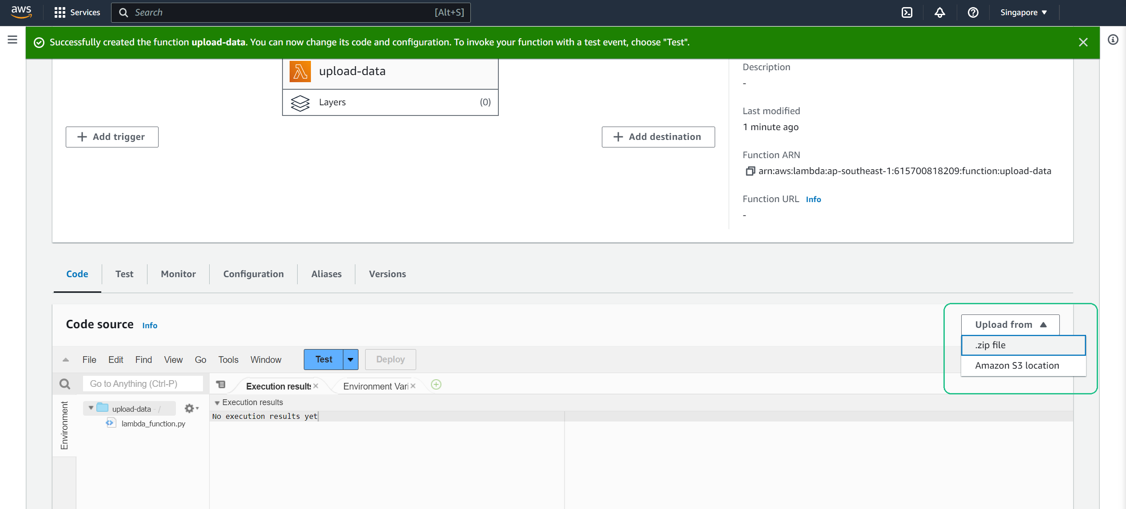The image size is (1126, 509).
Task: Collapse the Execution results section
Action: tap(217, 403)
